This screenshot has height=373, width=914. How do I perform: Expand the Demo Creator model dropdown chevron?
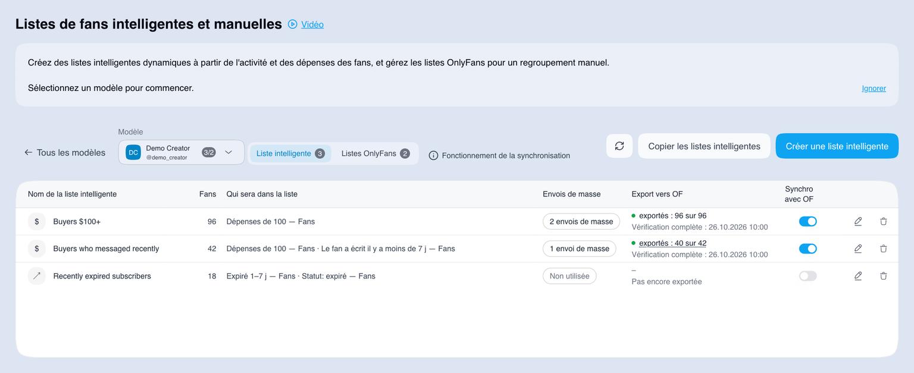point(228,152)
